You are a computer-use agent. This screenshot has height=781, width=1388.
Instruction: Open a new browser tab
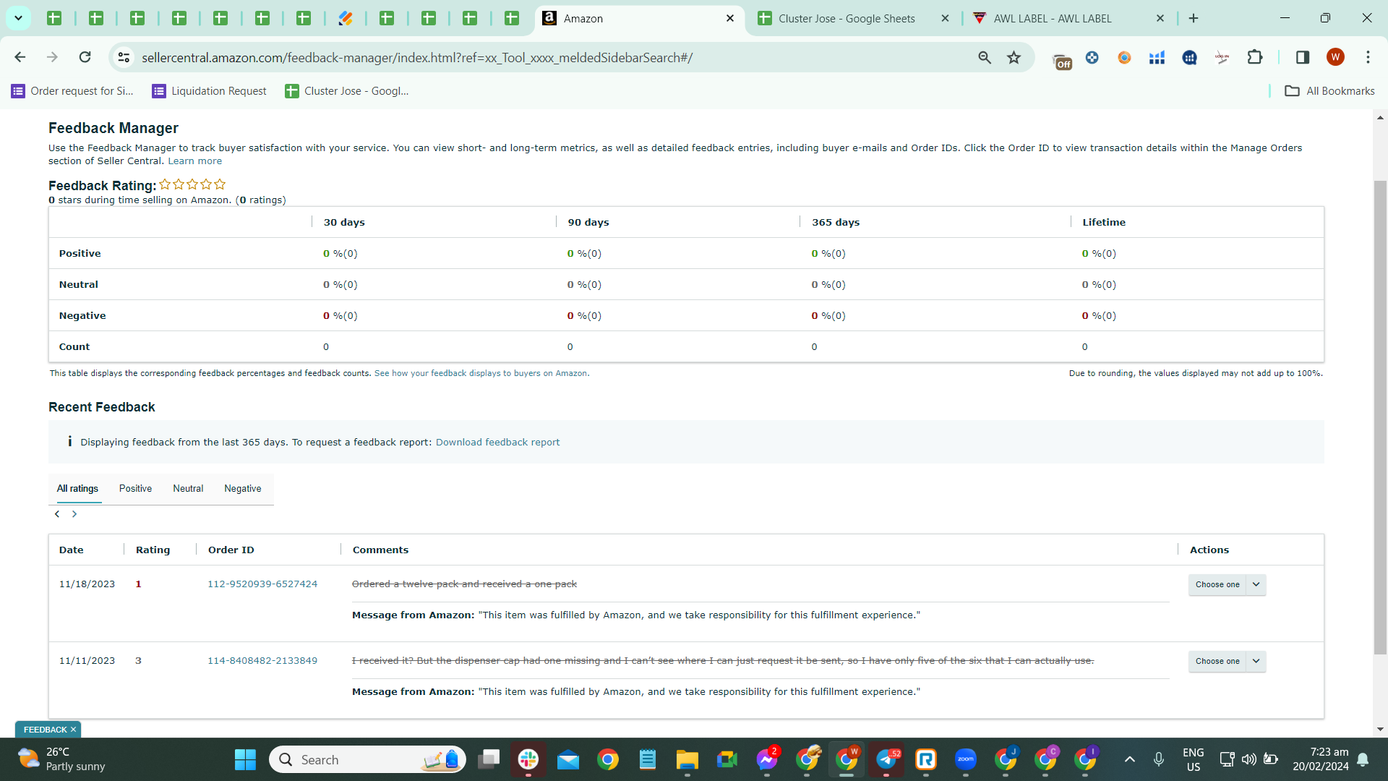(1194, 18)
